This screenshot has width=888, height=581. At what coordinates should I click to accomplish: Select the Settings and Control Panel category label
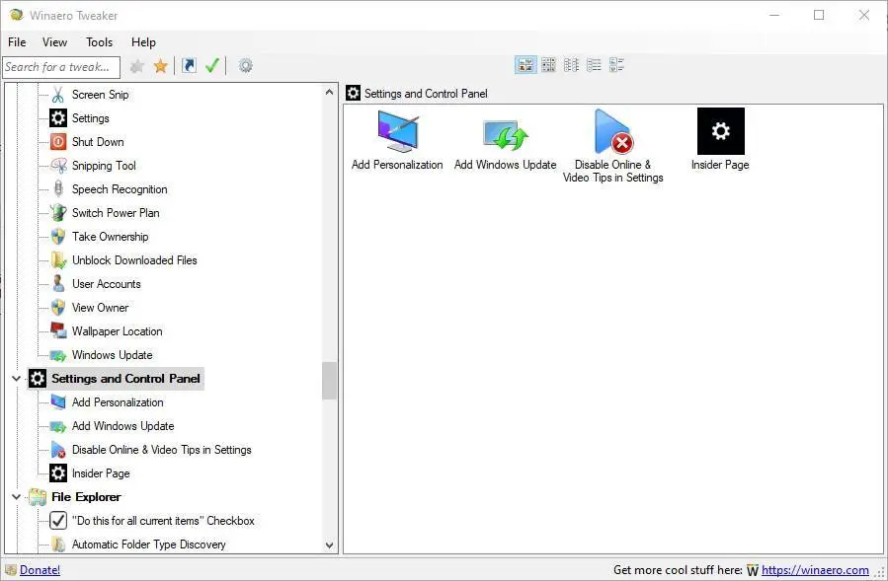pyautogui.click(x=125, y=379)
